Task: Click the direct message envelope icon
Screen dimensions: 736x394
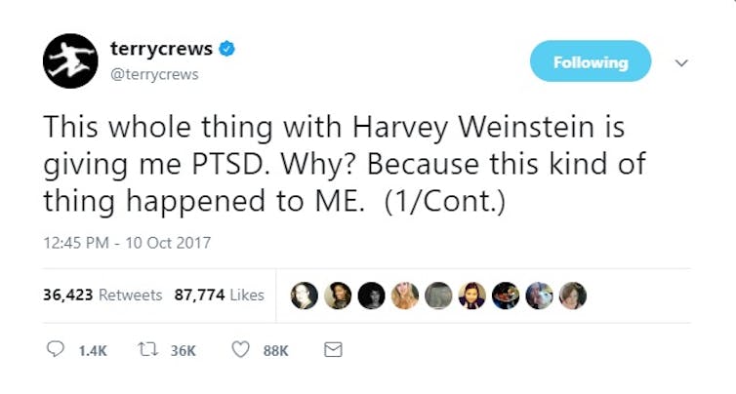Action: [333, 350]
